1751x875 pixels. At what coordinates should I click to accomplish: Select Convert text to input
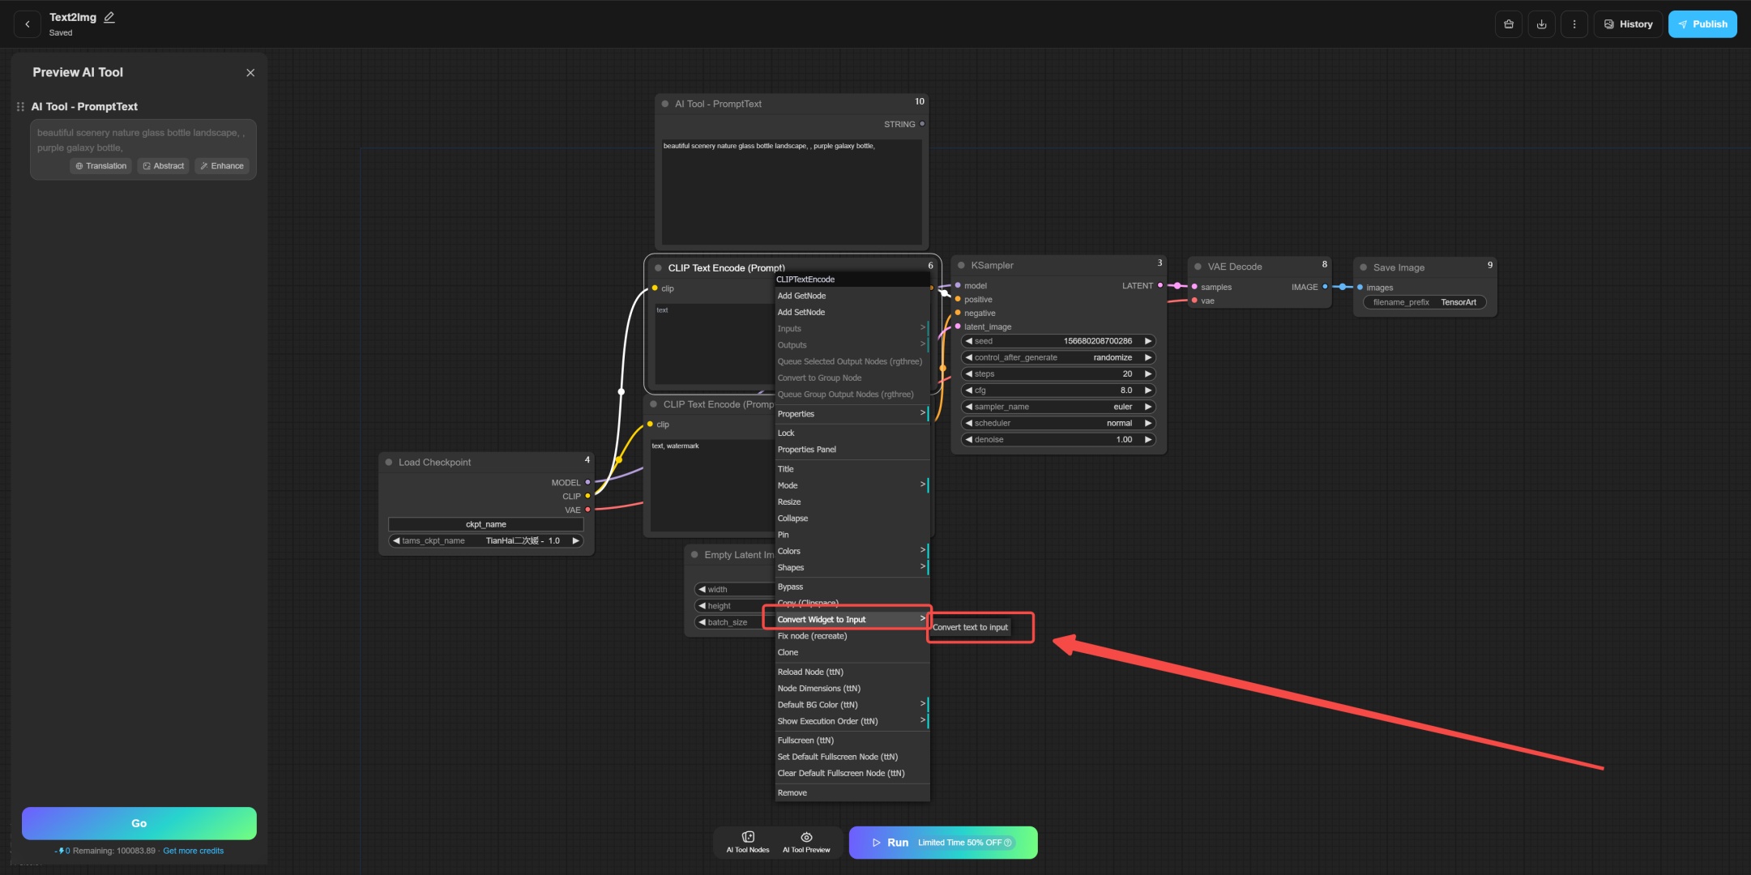point(970,627)
